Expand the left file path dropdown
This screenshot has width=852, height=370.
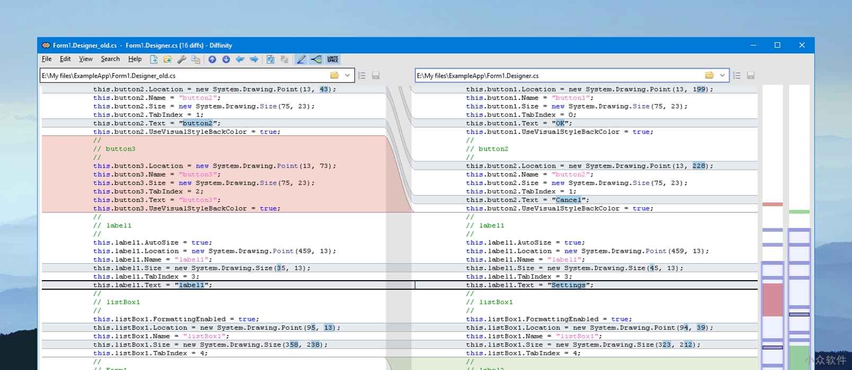tap(348, 76)
